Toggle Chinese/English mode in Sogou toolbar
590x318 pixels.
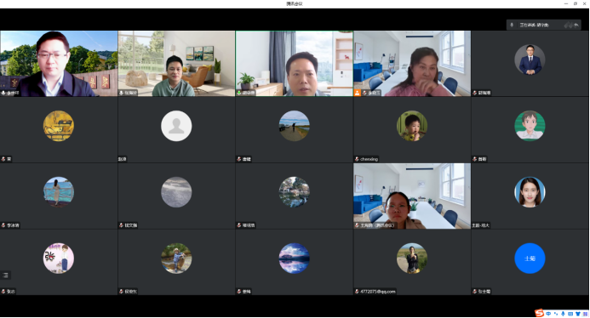[548, 314]
